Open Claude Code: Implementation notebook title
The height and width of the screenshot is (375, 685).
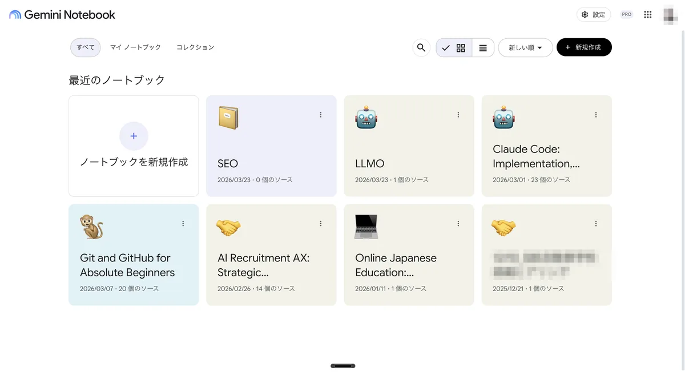tap(536, 156)
